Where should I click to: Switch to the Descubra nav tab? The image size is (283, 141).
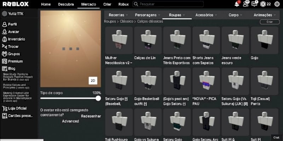[x=66, y=4]
